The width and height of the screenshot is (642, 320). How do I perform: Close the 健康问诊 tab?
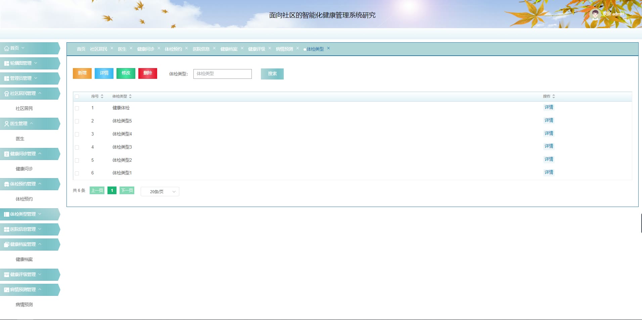coord(159,48)
